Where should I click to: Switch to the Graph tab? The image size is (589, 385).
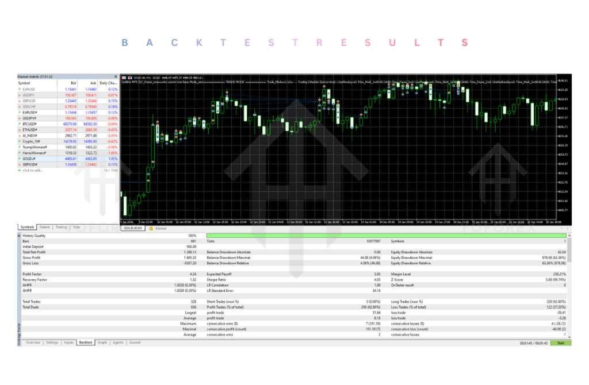[x=102, y=342]
